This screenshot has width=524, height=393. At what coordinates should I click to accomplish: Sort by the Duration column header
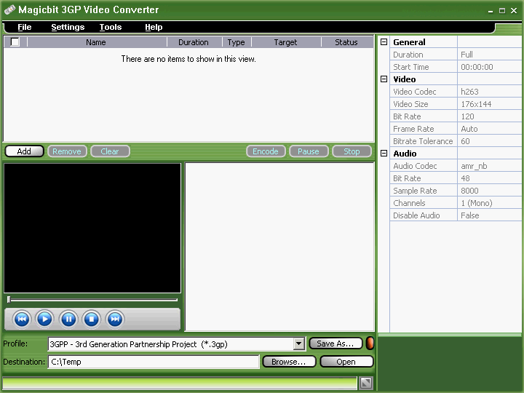click(x=194, y=42)
